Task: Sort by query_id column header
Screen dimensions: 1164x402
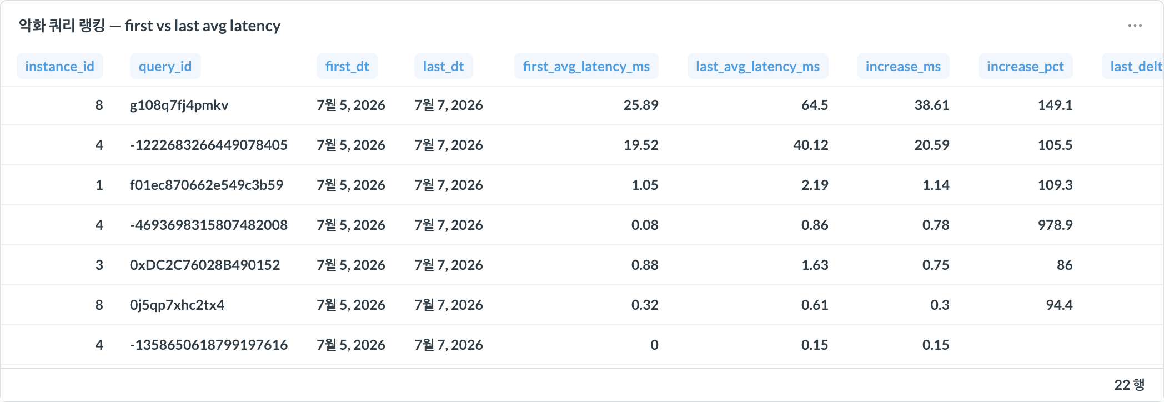Action: 165,66
